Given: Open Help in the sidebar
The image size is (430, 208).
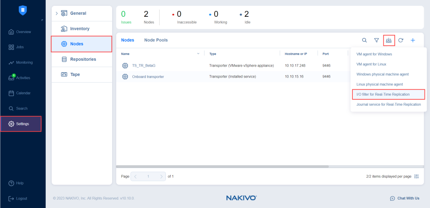Looking at the screenshot, I should pos(16,183).
